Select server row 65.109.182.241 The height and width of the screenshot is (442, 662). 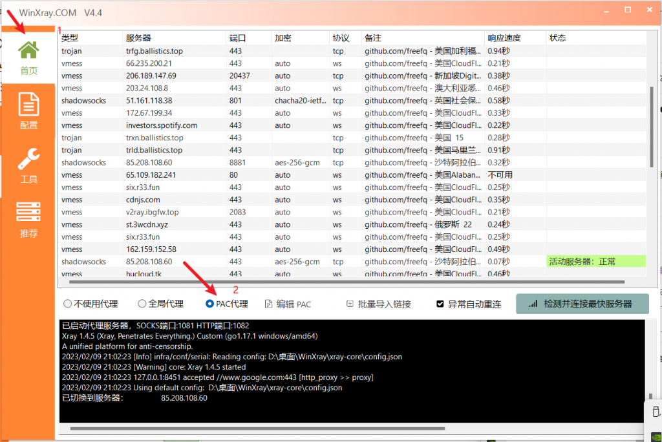(352, 174)
